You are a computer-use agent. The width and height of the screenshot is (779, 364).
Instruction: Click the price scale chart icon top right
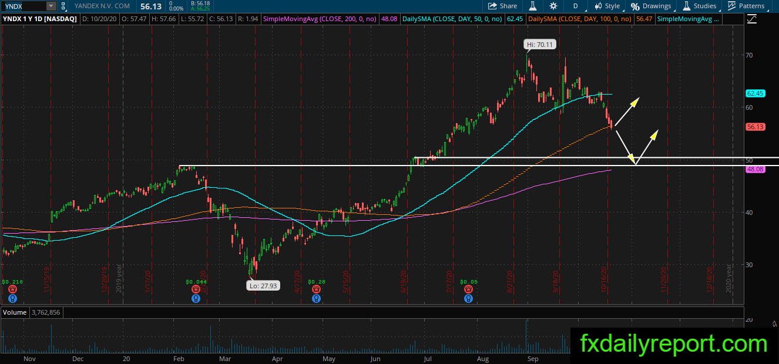click(752, 19)
